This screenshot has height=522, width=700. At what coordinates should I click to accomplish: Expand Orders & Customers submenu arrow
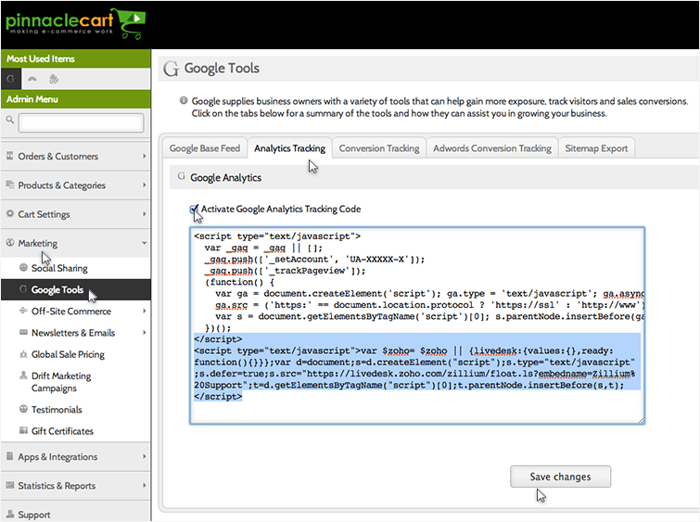point(145,156)
